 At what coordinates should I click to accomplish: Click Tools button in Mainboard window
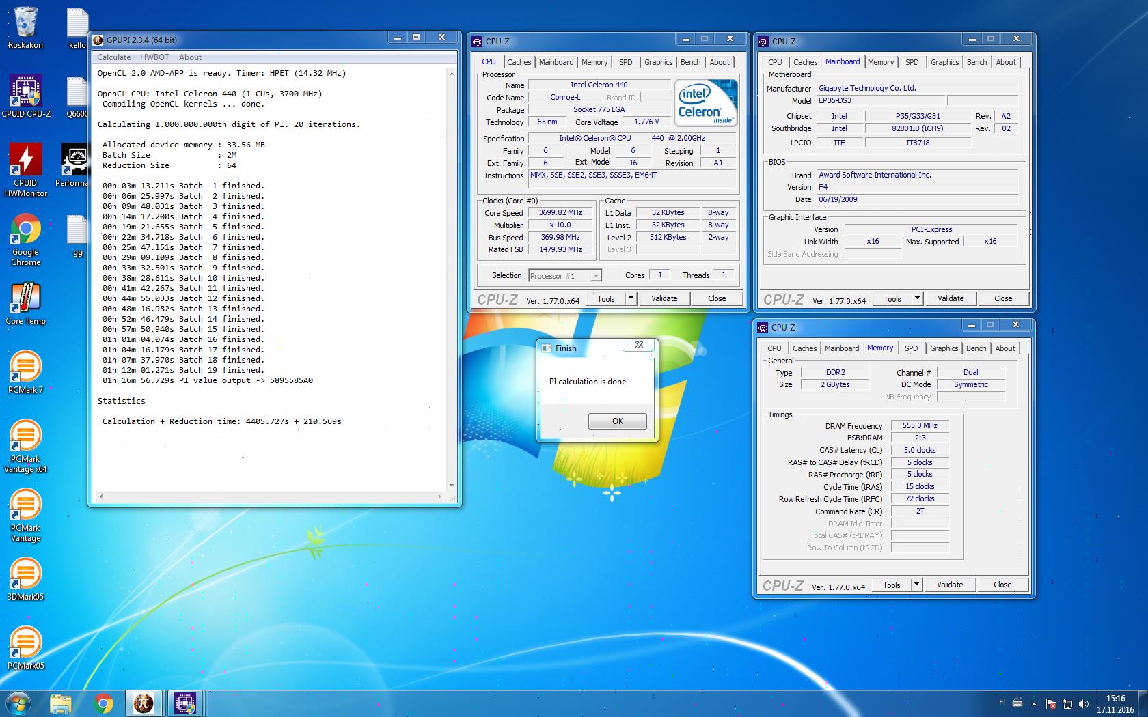click(x=892, y=298)
